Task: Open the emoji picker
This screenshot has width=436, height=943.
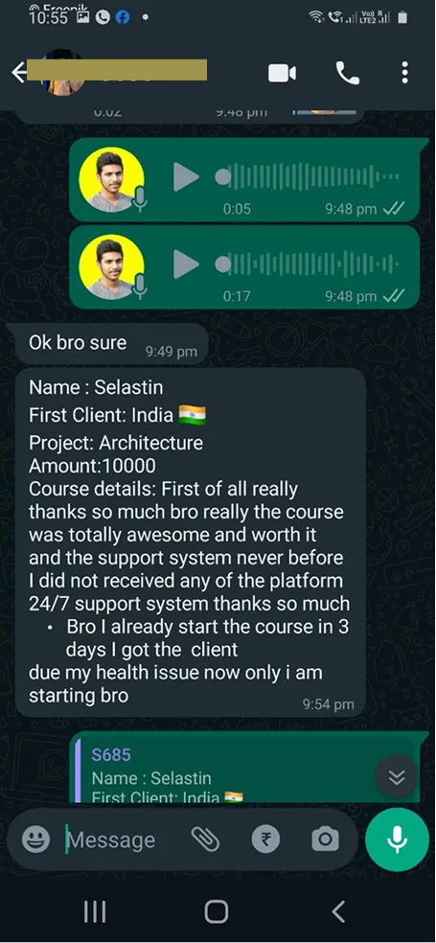Action: click(x=35, y=839)
